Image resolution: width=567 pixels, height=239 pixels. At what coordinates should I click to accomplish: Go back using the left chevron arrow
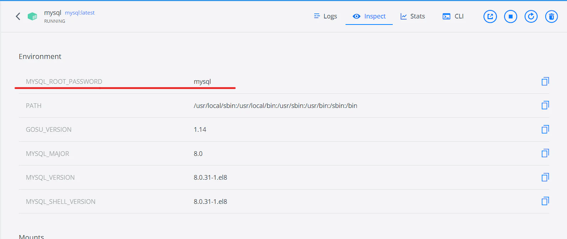[18, 16]
